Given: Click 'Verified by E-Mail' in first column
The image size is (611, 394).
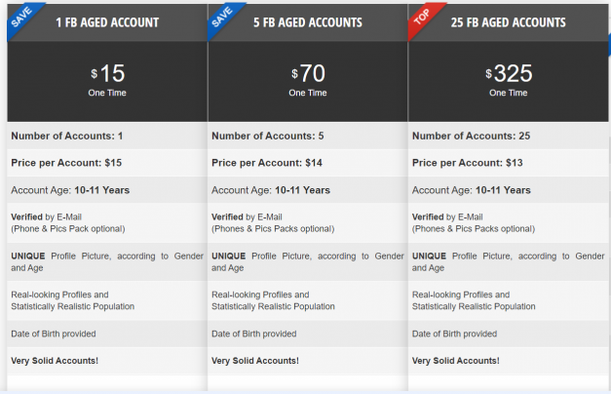Looking at the screenshot, I should pos(47,217).
